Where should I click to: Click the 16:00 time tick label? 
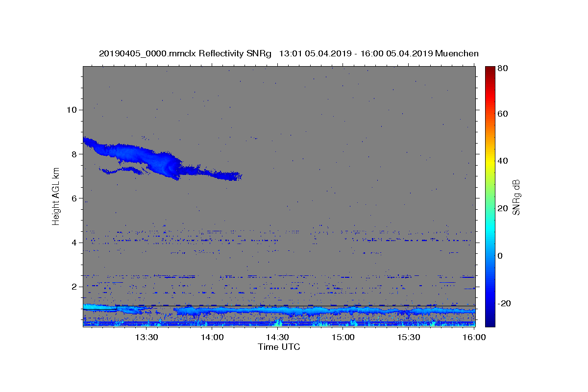tap(474, 338)
